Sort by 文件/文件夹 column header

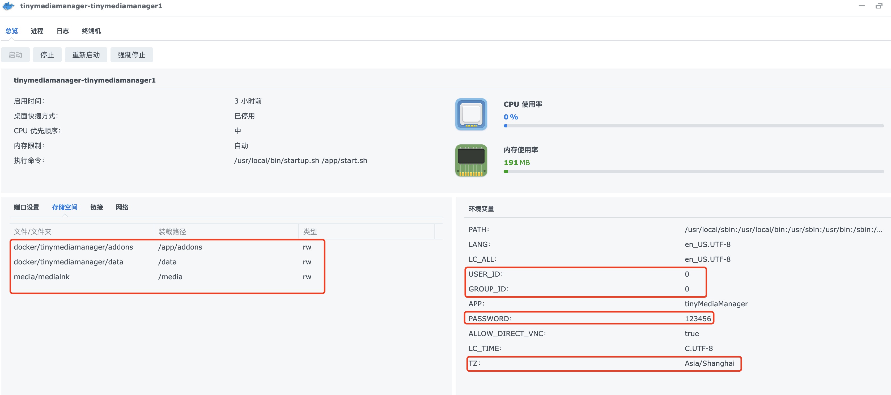[x=82, y=231]
